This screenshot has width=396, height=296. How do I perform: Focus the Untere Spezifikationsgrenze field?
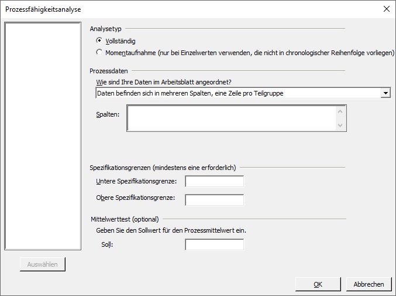pos(215,181)
